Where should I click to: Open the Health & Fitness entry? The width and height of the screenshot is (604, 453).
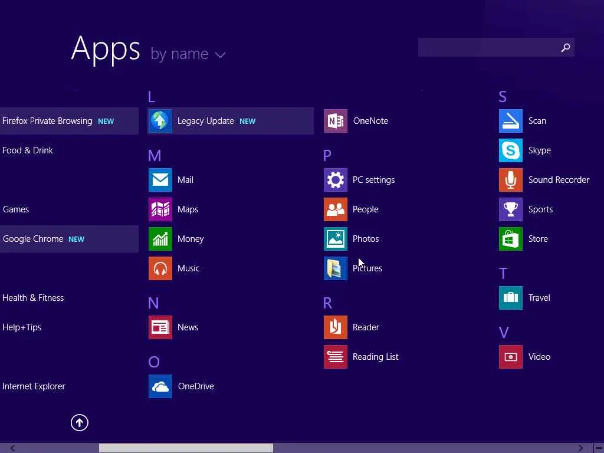[33, 298]
